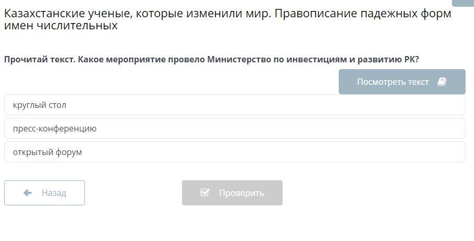Click the words "имен числительных" in the heading
This screenshot has width=474, height=241.
pos(61,25)
